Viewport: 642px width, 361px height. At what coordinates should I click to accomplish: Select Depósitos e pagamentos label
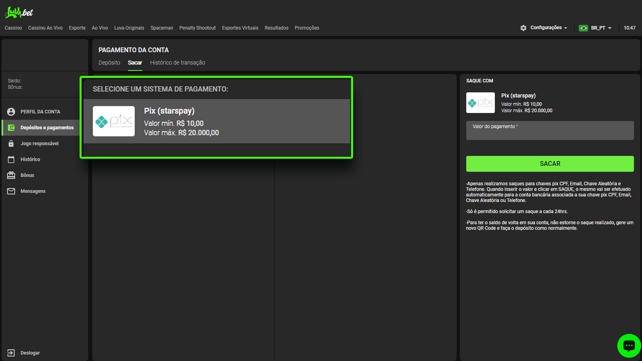47,128
